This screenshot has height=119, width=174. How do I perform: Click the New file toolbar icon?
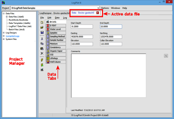(x=42, y=22)
